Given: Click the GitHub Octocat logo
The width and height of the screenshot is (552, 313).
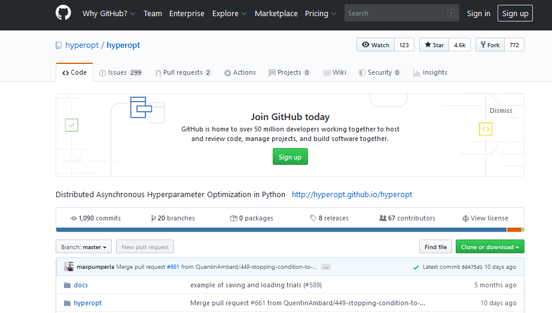Looking at the screenshot, I should coord(63,13).
